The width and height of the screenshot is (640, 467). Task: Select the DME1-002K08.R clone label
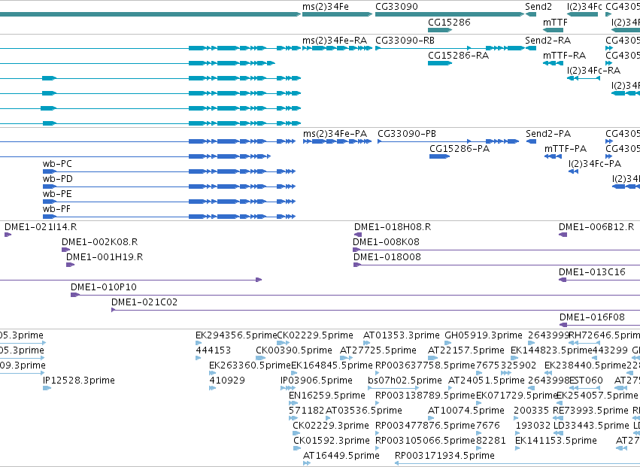click(x=99, y=242)
